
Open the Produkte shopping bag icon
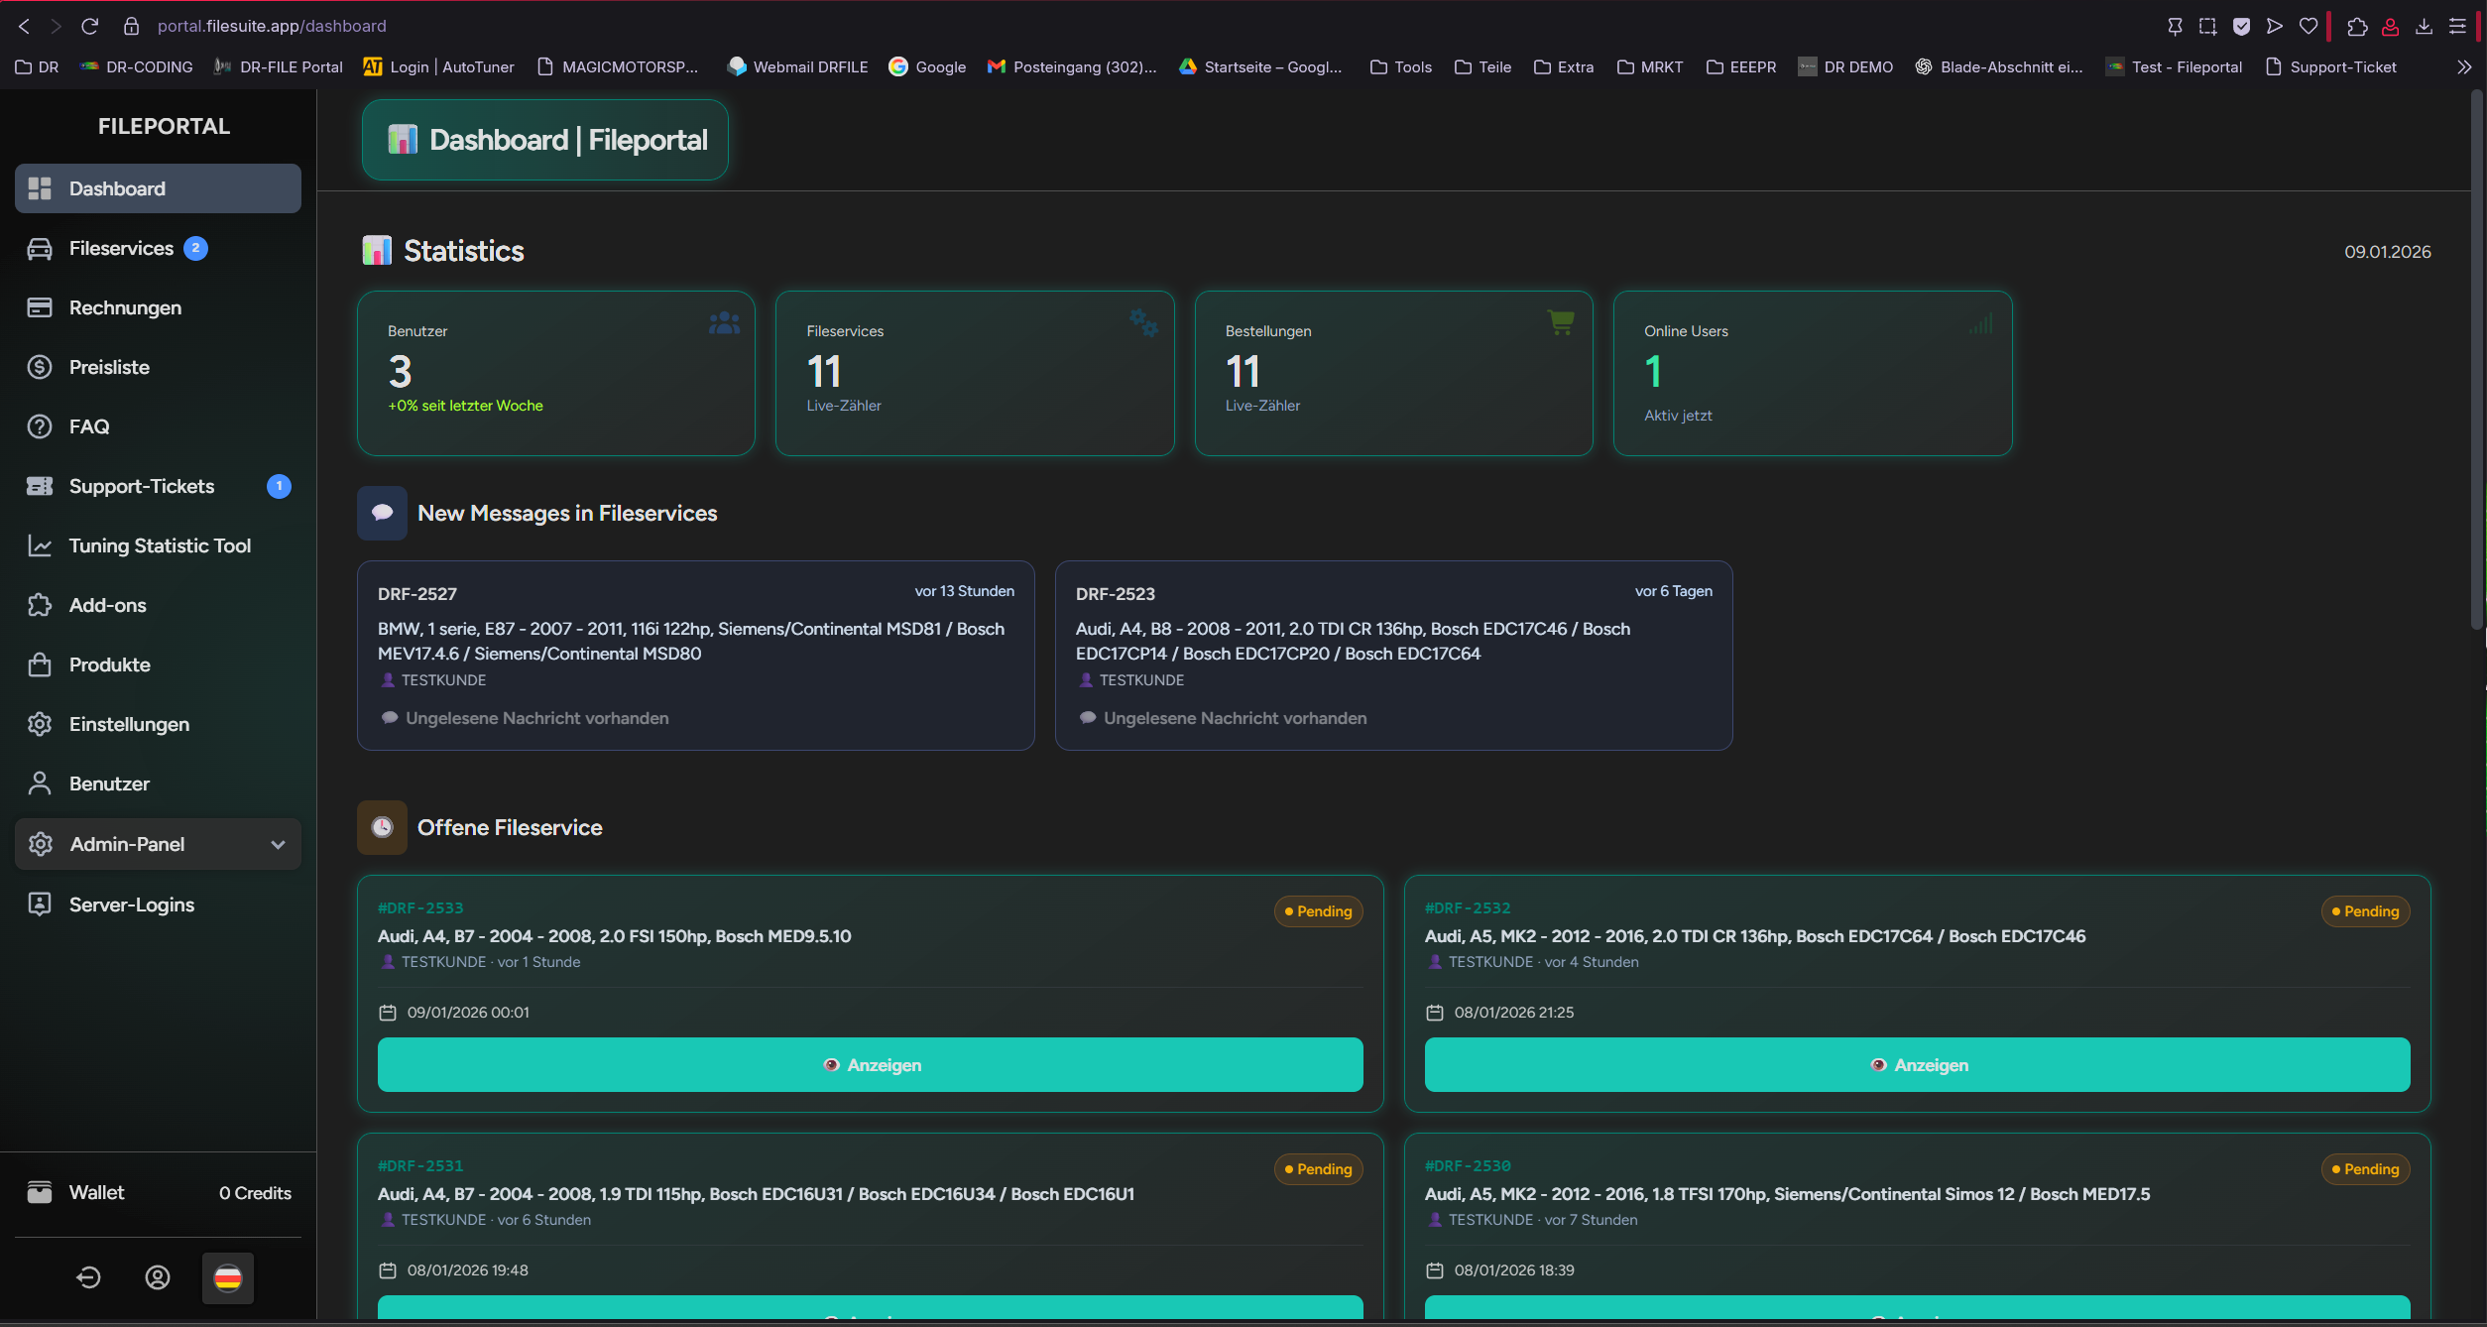(x=40, y=664)
